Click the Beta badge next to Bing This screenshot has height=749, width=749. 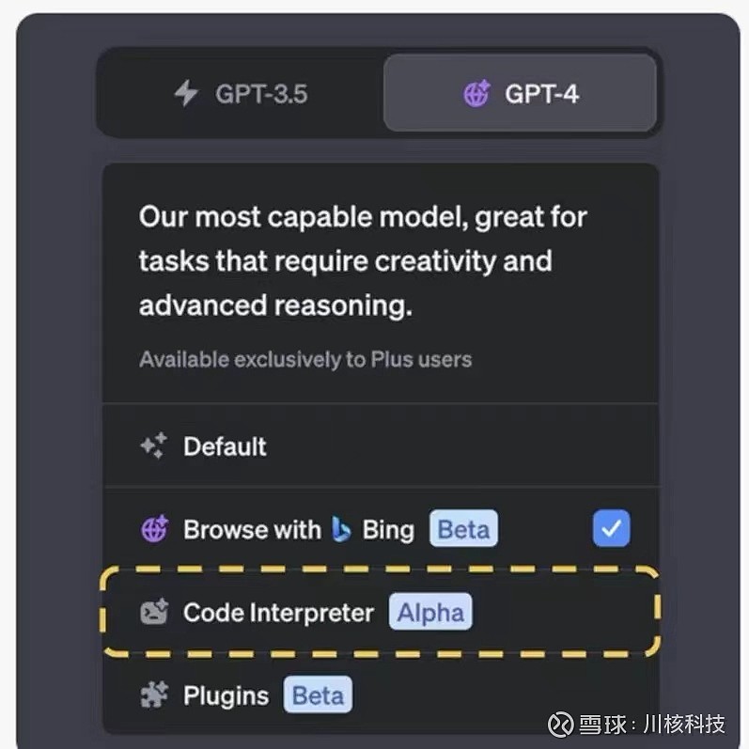pos(463,529)
